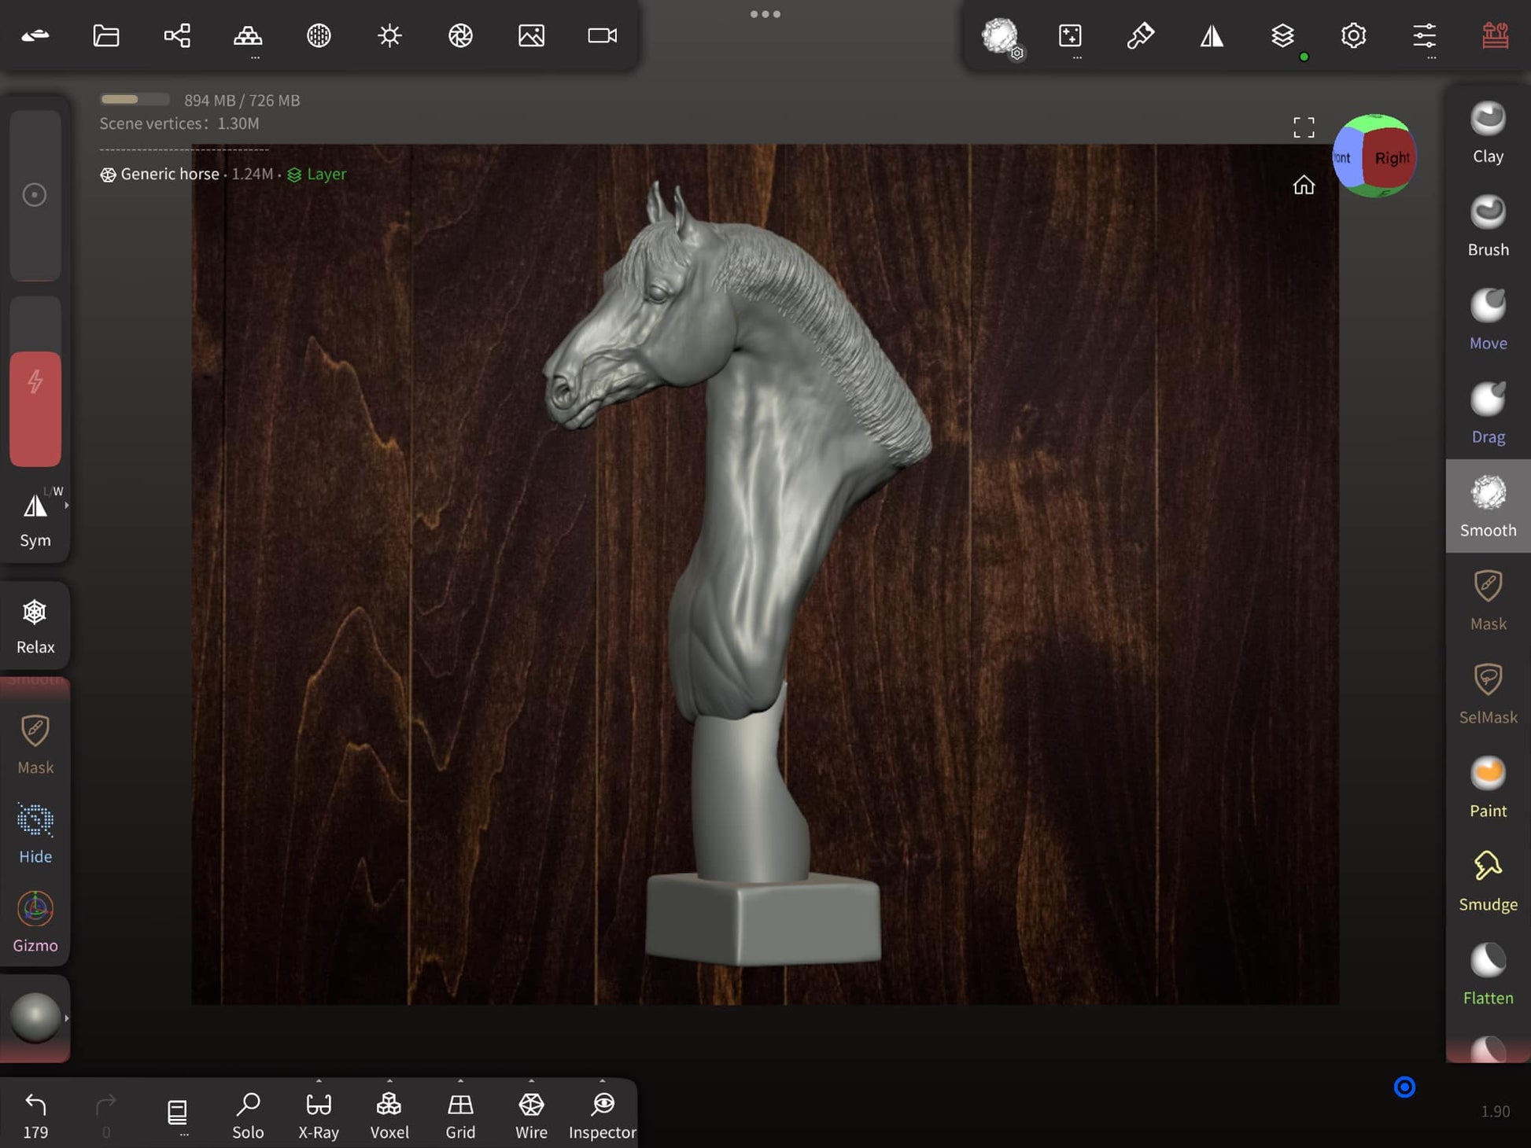
Task: Open the camera settings icon
Action: [x=602, y=36]
